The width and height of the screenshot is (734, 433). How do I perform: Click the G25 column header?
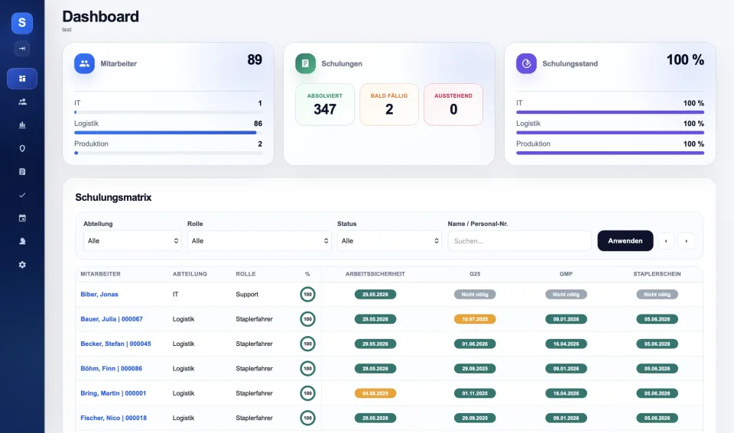coord(475,274)
